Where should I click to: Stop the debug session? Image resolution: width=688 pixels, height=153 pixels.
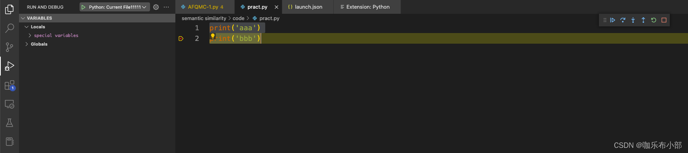[664, 20]
